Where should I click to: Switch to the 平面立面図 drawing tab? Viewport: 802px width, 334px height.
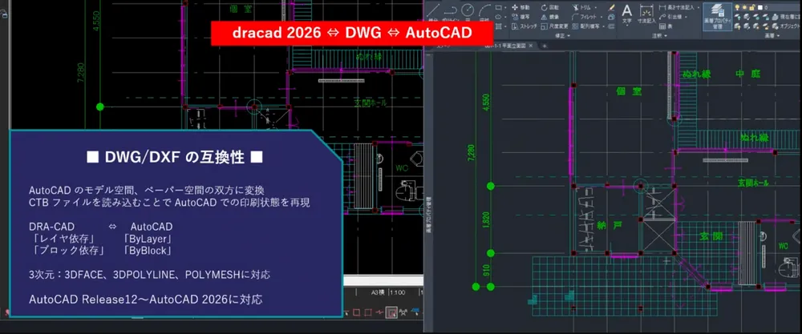505,46
